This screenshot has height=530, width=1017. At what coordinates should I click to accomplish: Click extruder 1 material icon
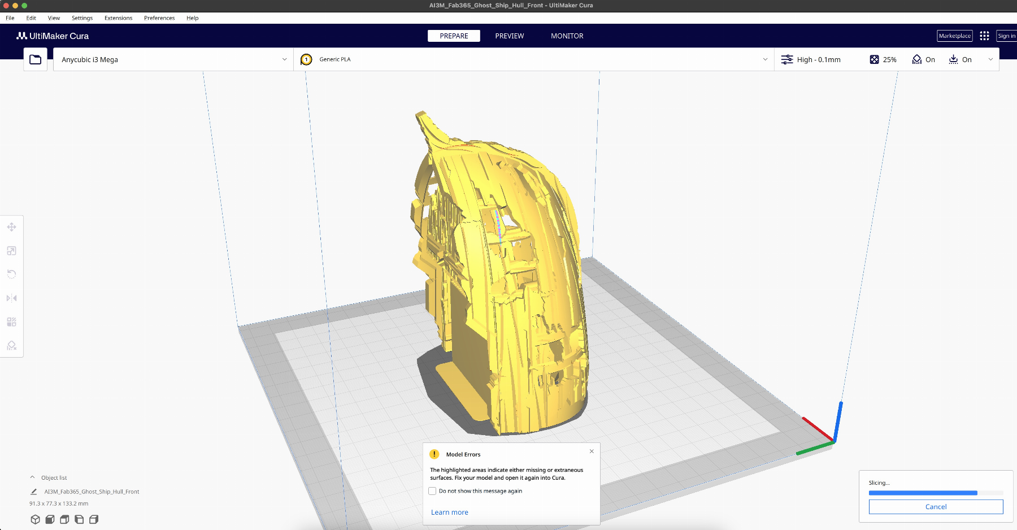coord(306,59)
